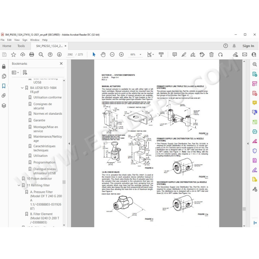This screenshot has width=259, height=259.
Task: Open the B. Filter Element bookmark
Action: click(x=45, y=218)
